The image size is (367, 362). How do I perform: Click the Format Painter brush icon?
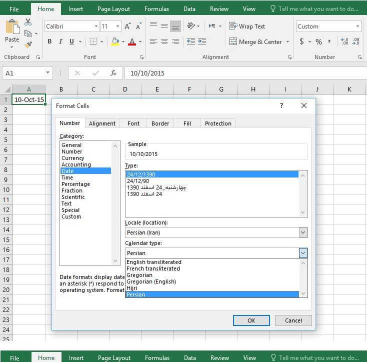28,44
